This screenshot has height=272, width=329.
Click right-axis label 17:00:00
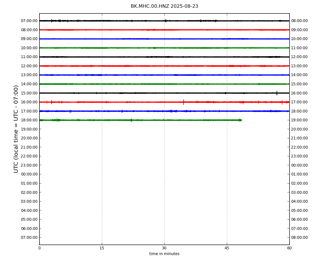click(x=300, y=102)
